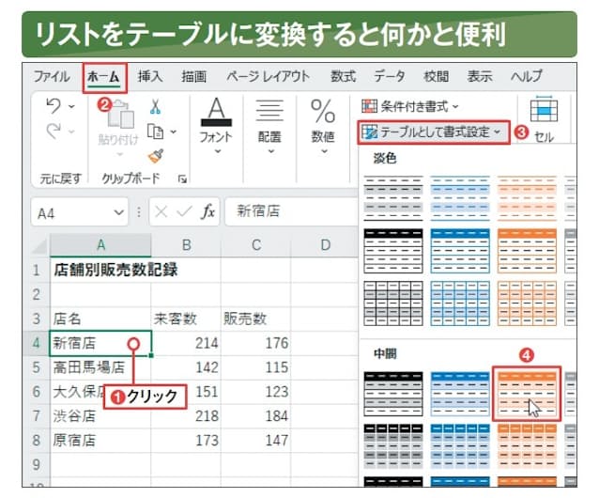Click cell containing 店舗別販売数記録
The height and width of the screenshot is (498, 599).
100,271
